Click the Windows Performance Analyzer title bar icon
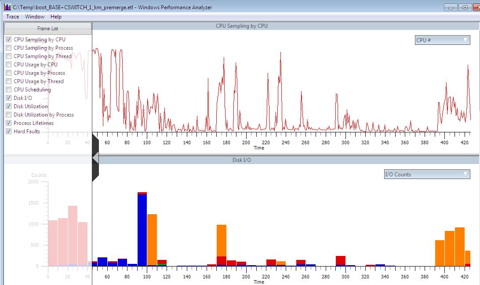Viewport: 480px width, 285px height. [x=7, y=7]
